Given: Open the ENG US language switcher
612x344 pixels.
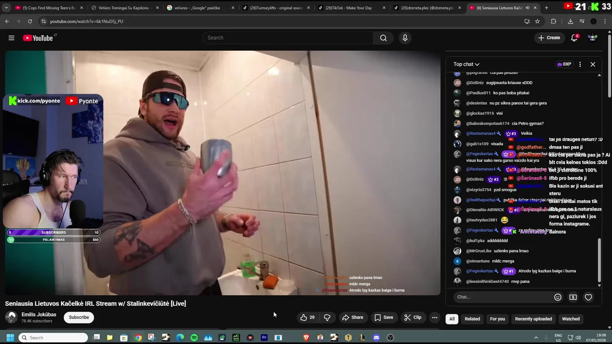Looking at the screenshot, I should point(558,338).
